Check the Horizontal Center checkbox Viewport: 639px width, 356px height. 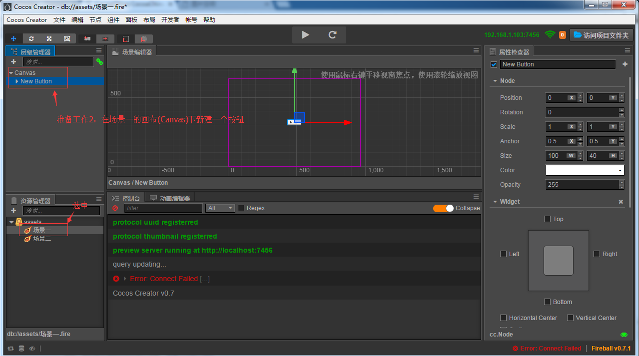tap(503, 318)
